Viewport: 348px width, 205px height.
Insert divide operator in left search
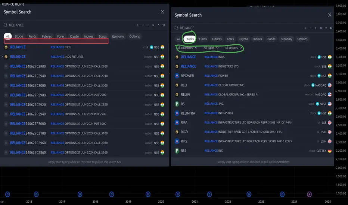(138, 25)
